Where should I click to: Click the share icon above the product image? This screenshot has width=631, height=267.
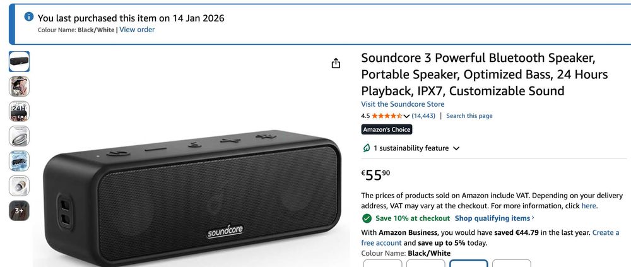point(336,63)
